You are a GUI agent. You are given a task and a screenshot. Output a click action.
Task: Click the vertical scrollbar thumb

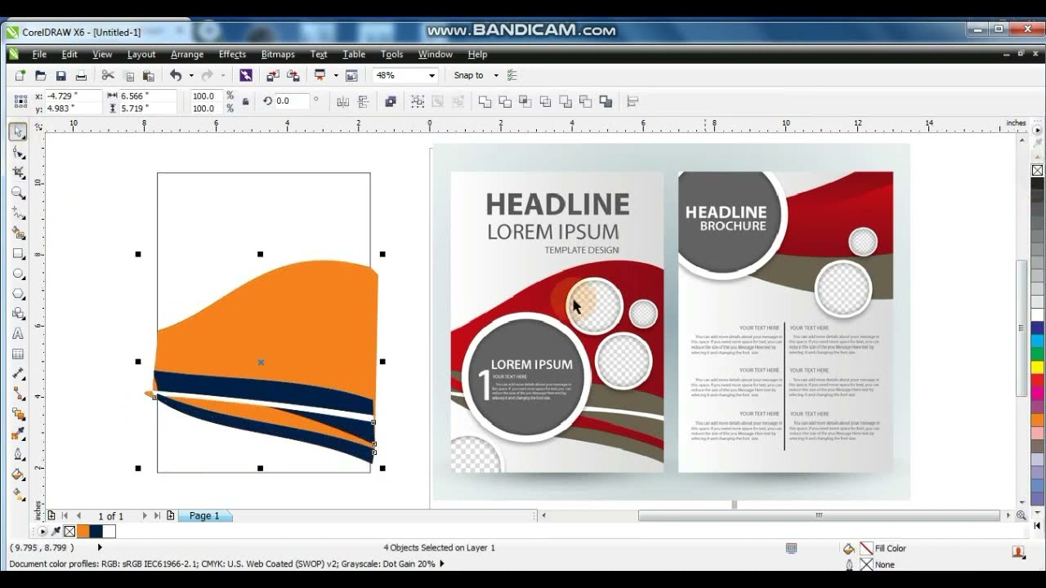1021,328
